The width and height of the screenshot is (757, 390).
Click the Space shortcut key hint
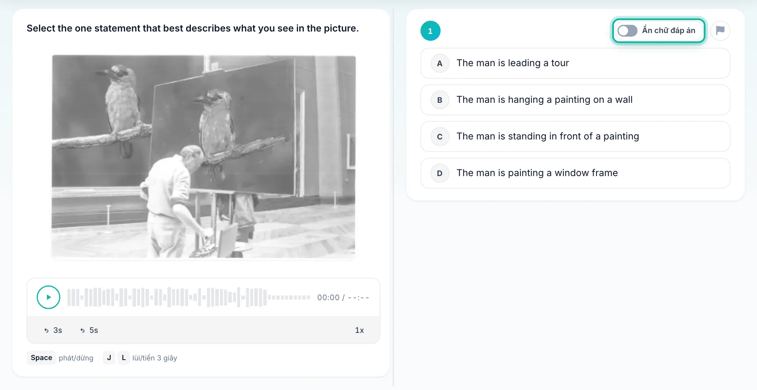click(41, 358)
